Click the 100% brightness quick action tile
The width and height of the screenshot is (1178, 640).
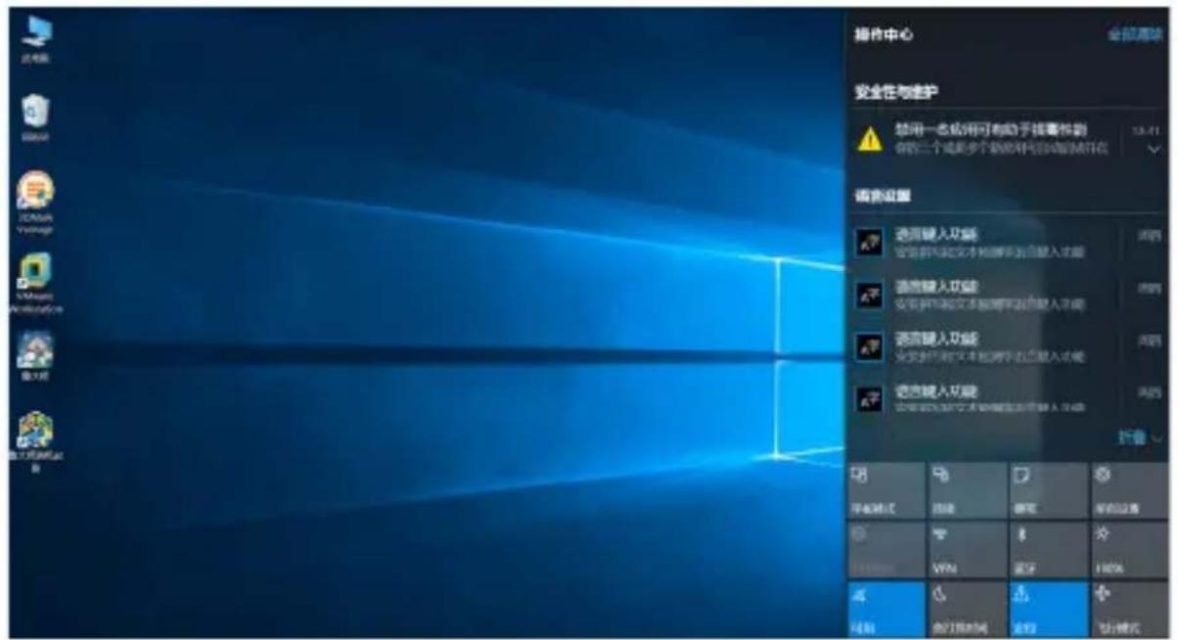[x=1130, y=549]
